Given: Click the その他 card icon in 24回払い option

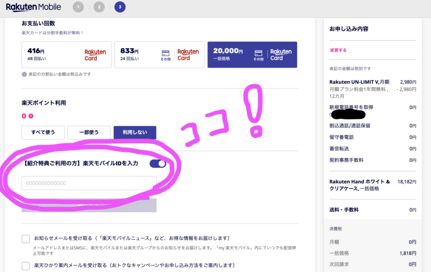Looking at the screenshot, I should 165,55.
